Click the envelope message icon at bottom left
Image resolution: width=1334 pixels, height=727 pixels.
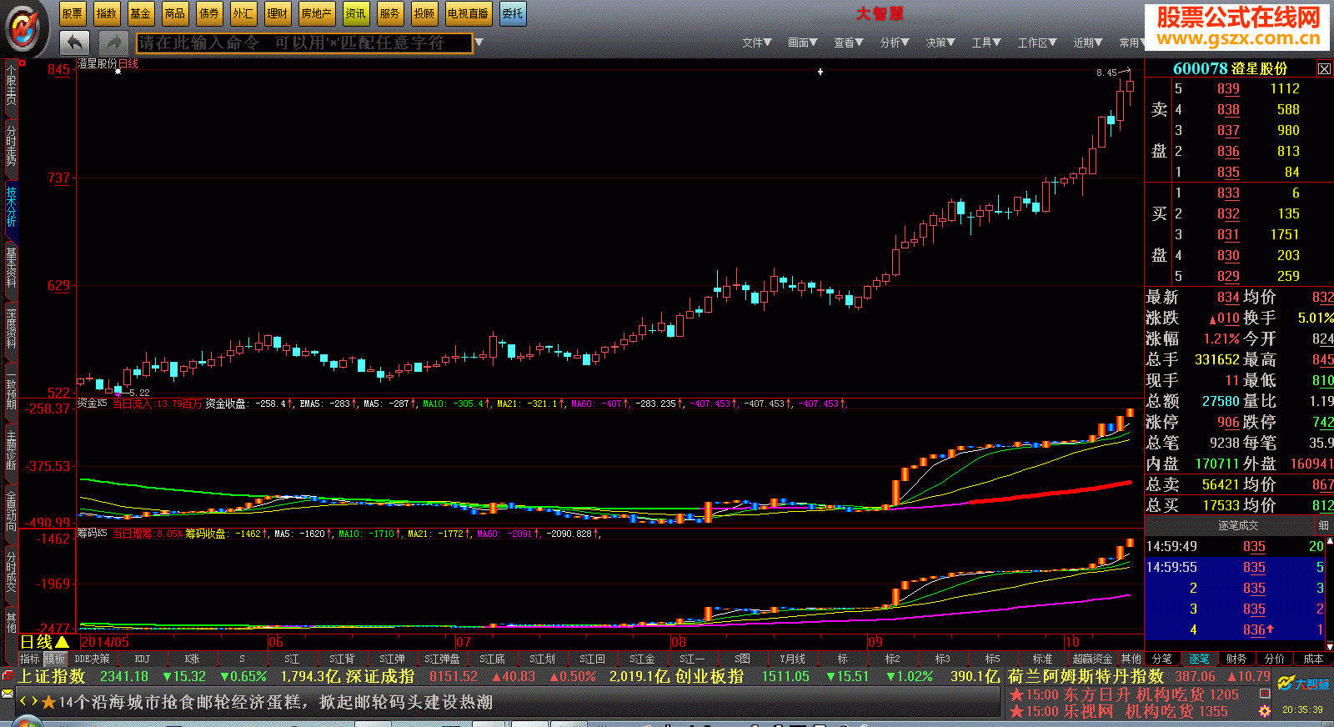[8, 694]
